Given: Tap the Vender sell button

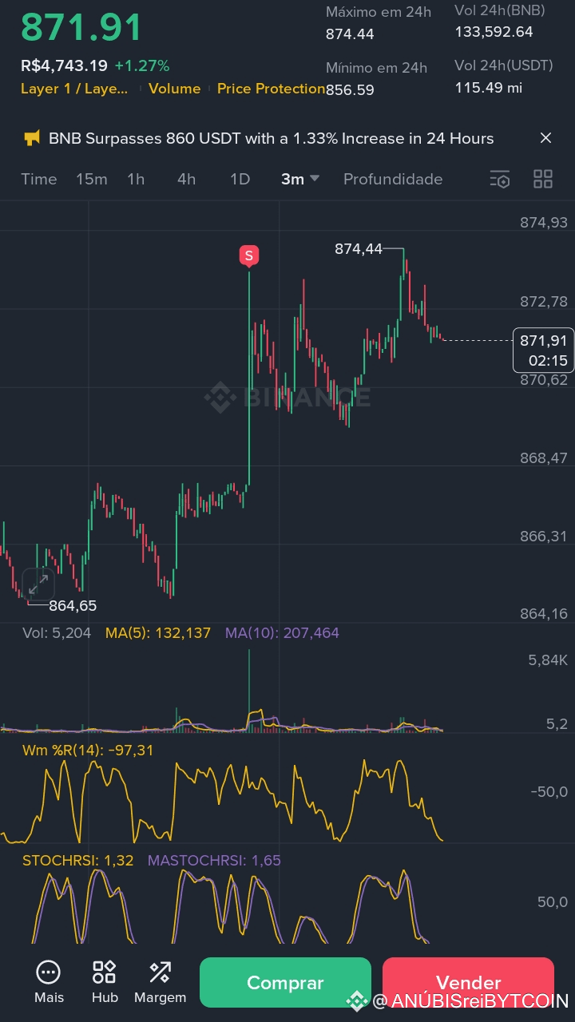Looking at the screenshot, I should coord(468,983).
